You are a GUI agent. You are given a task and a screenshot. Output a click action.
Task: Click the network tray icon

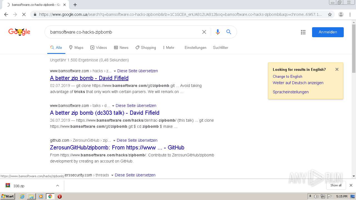click(x=323, y=196)
